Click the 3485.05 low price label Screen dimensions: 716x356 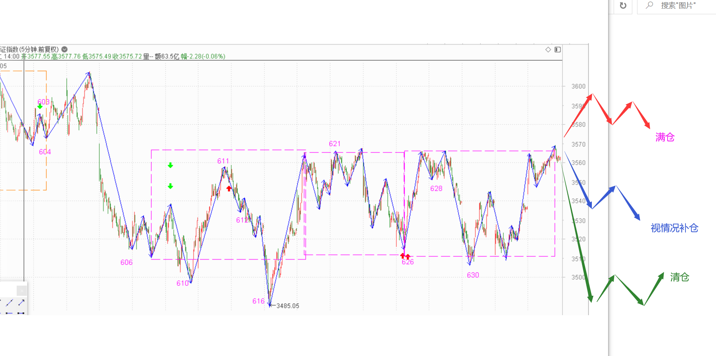coord(288,306)
